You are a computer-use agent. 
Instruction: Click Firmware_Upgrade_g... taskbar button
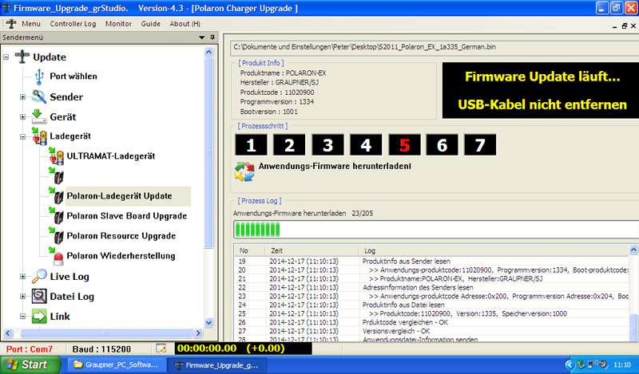[219, 365]
